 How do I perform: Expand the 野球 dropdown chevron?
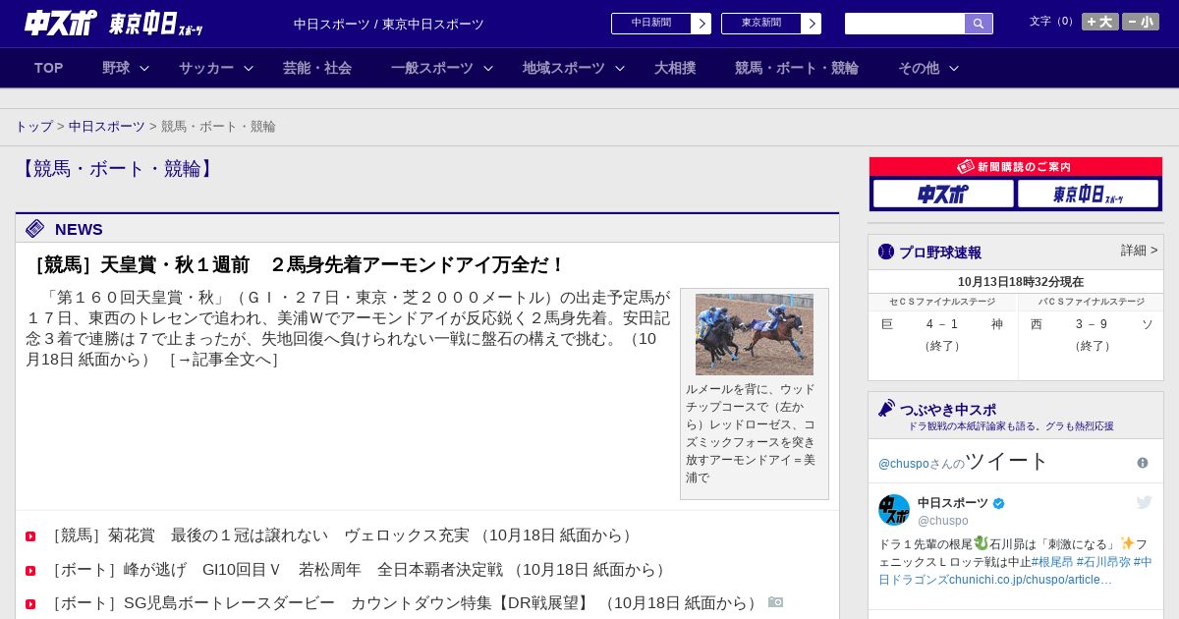pos(144,68)
